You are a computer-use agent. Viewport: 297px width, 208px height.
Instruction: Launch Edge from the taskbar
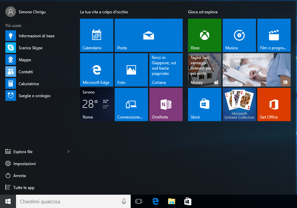(x=155, y=201)
